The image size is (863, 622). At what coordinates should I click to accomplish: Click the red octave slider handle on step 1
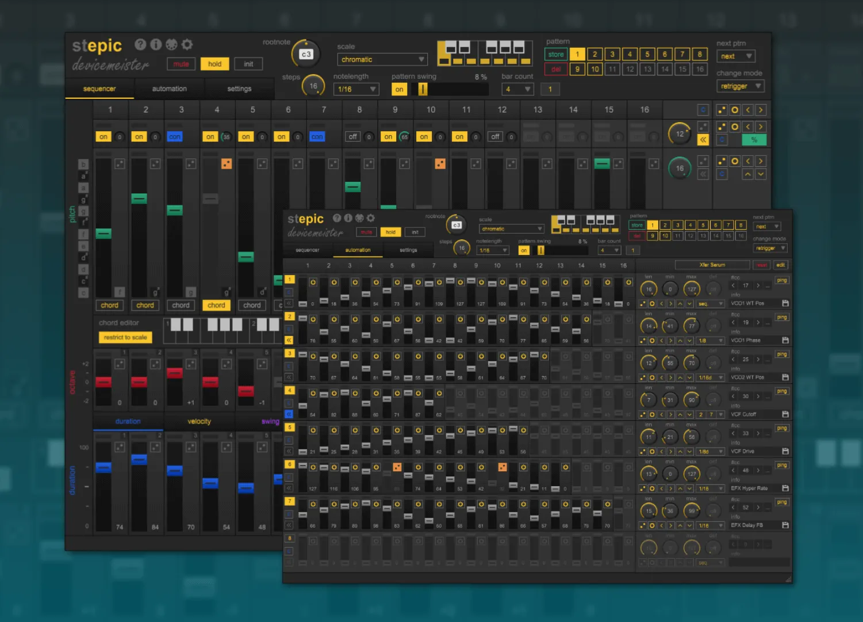pos(103,381)
